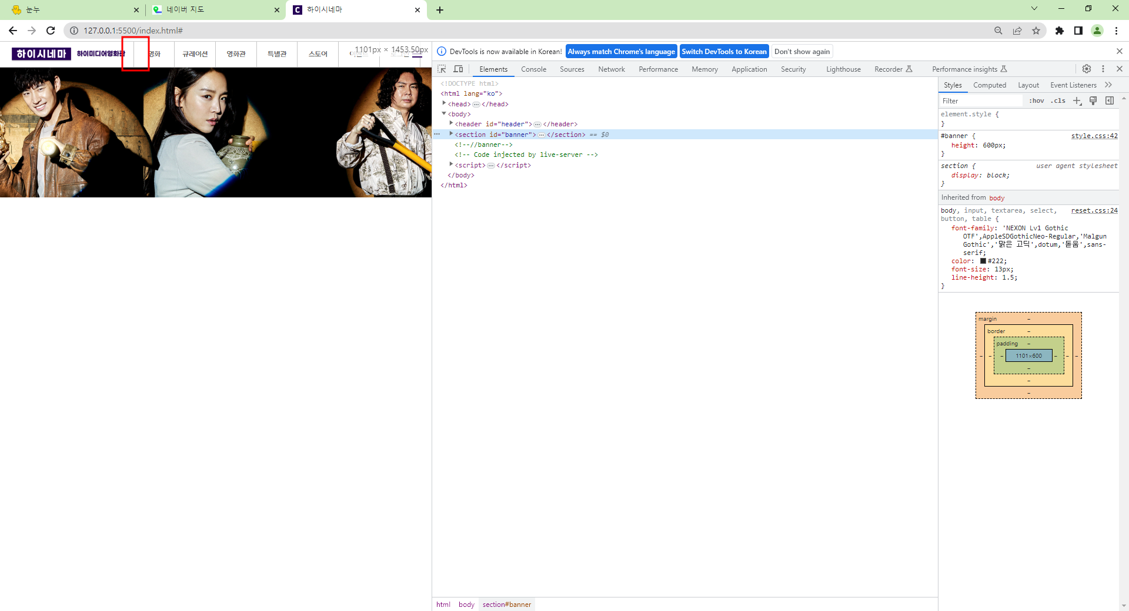
Task: Show more Styles pane tabs chevron
Action: (x=1108, y=85)
